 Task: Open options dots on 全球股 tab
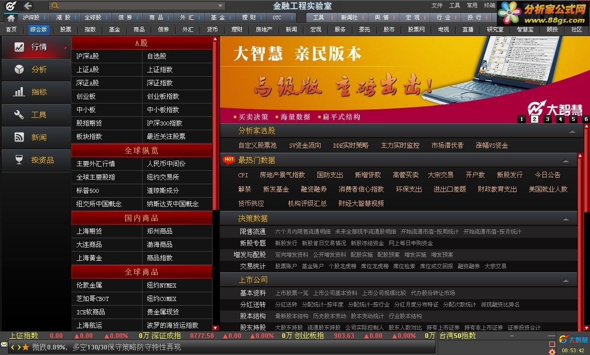click(x=107, y=18)
